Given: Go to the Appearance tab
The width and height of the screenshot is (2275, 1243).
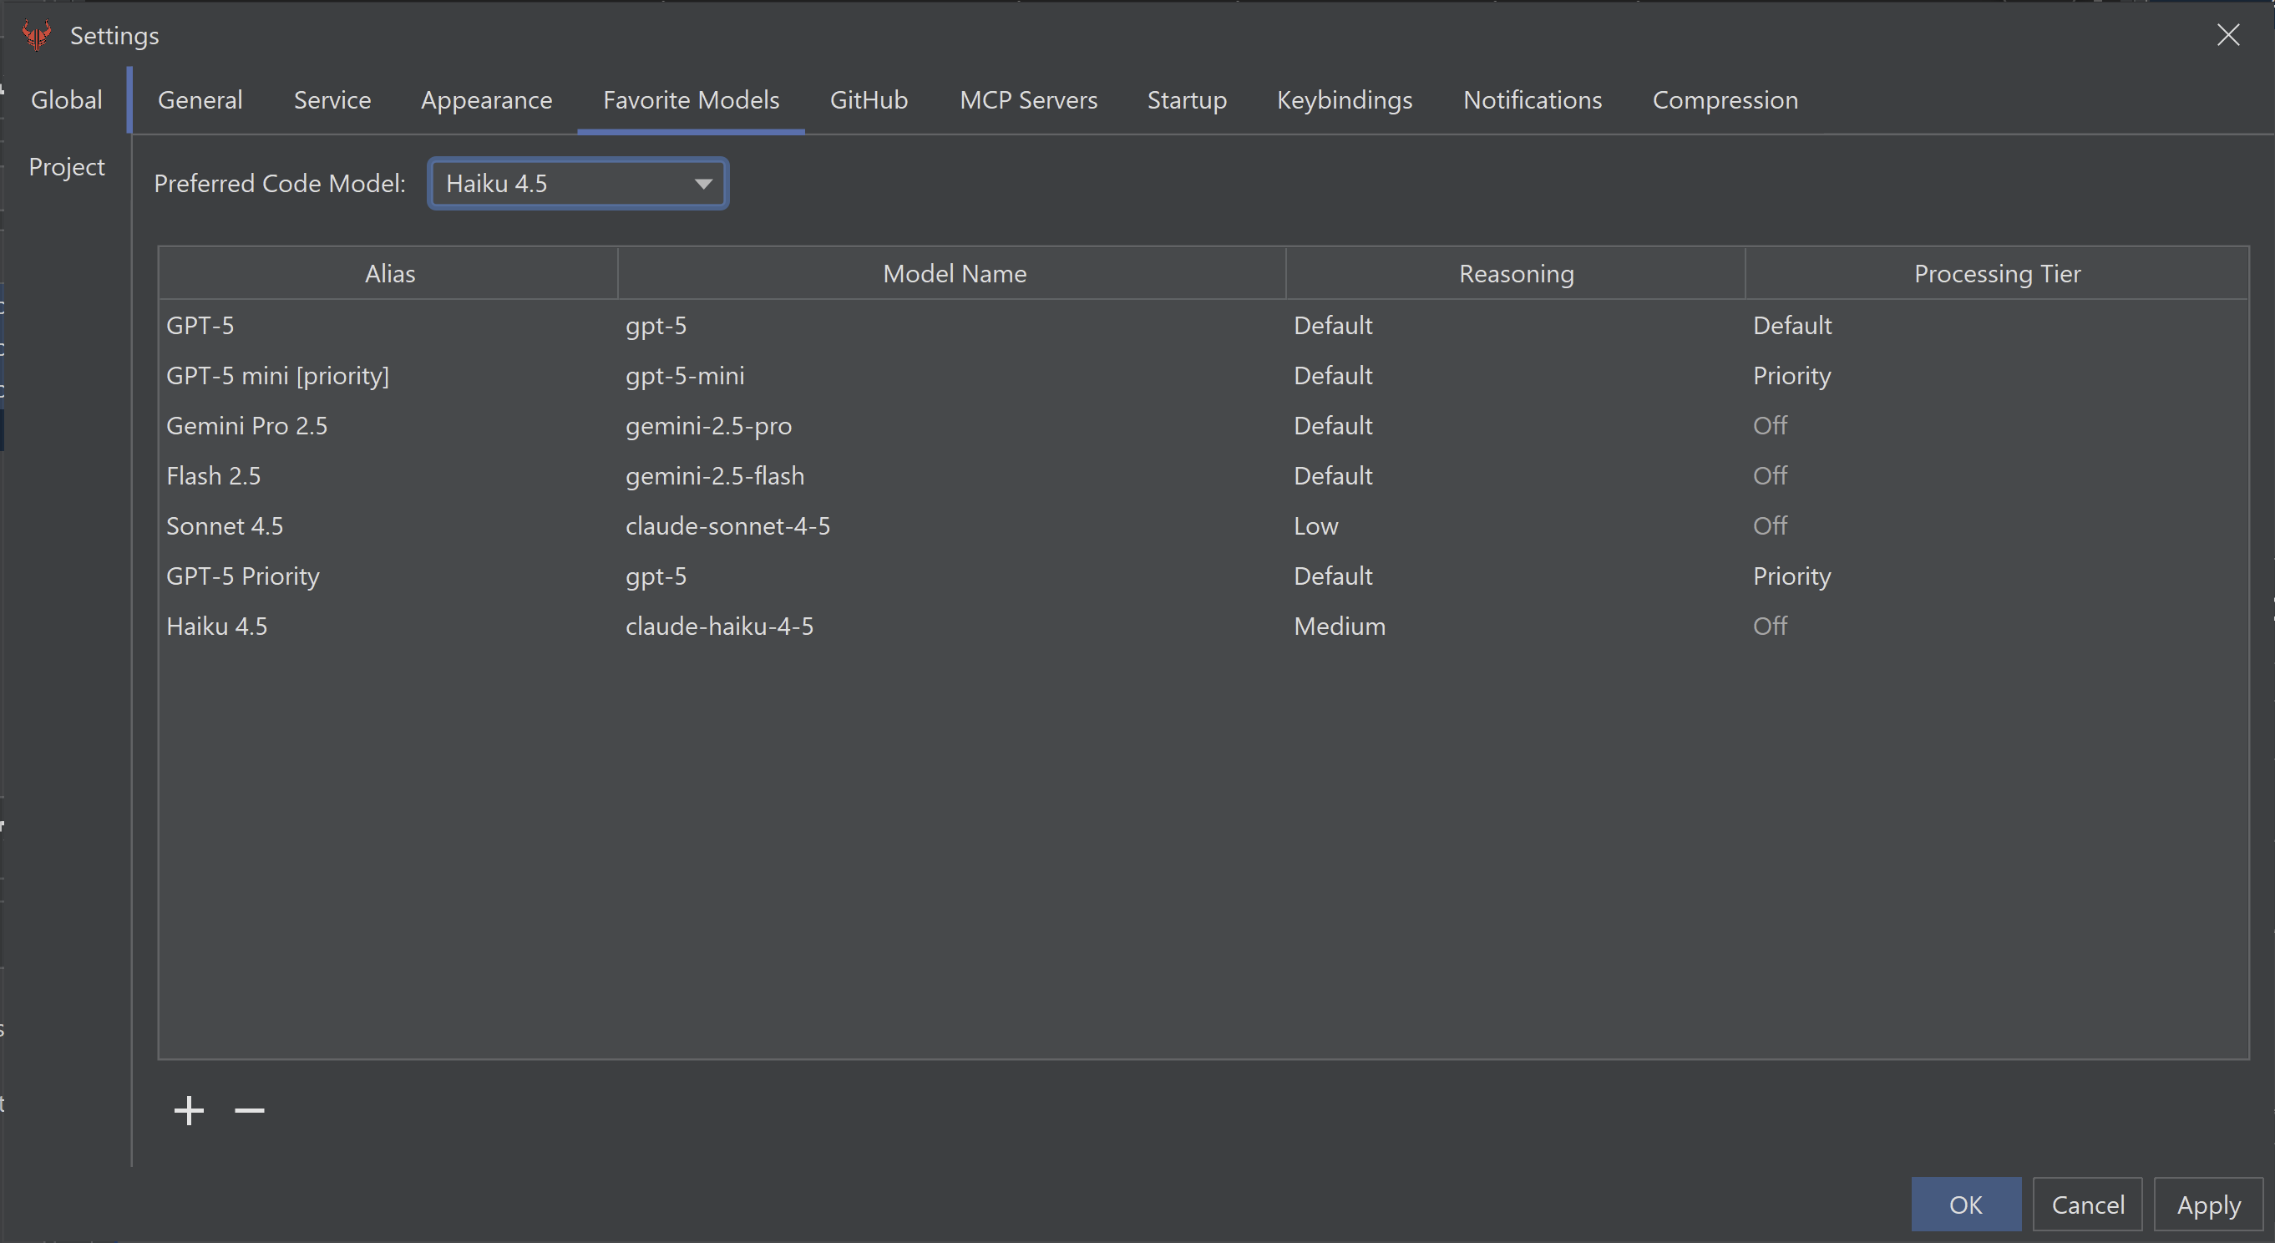Looking at the screenshot, I should coord(487,101).
